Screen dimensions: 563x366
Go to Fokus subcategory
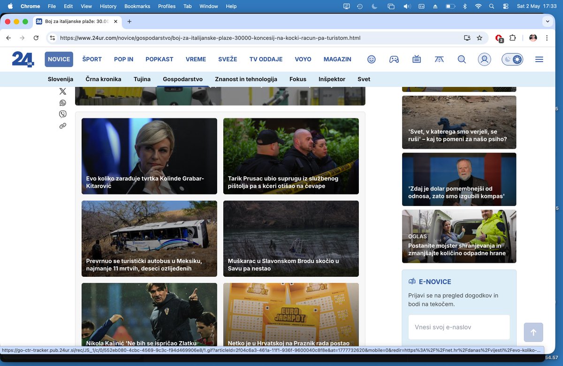click(298, 79)
